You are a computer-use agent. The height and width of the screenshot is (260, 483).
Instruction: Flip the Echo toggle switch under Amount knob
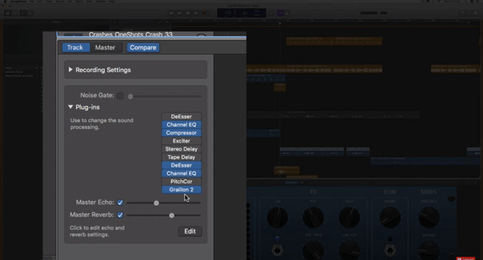coord(390,251)
